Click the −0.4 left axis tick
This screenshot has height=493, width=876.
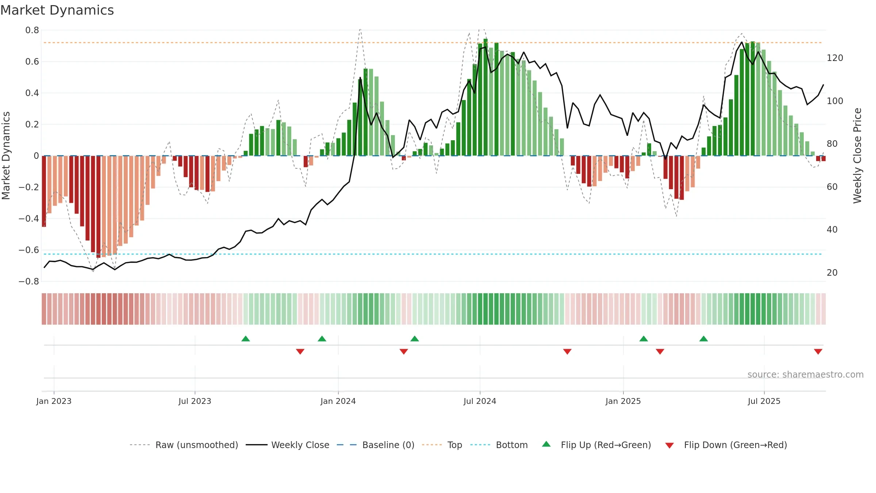[29, 219]
